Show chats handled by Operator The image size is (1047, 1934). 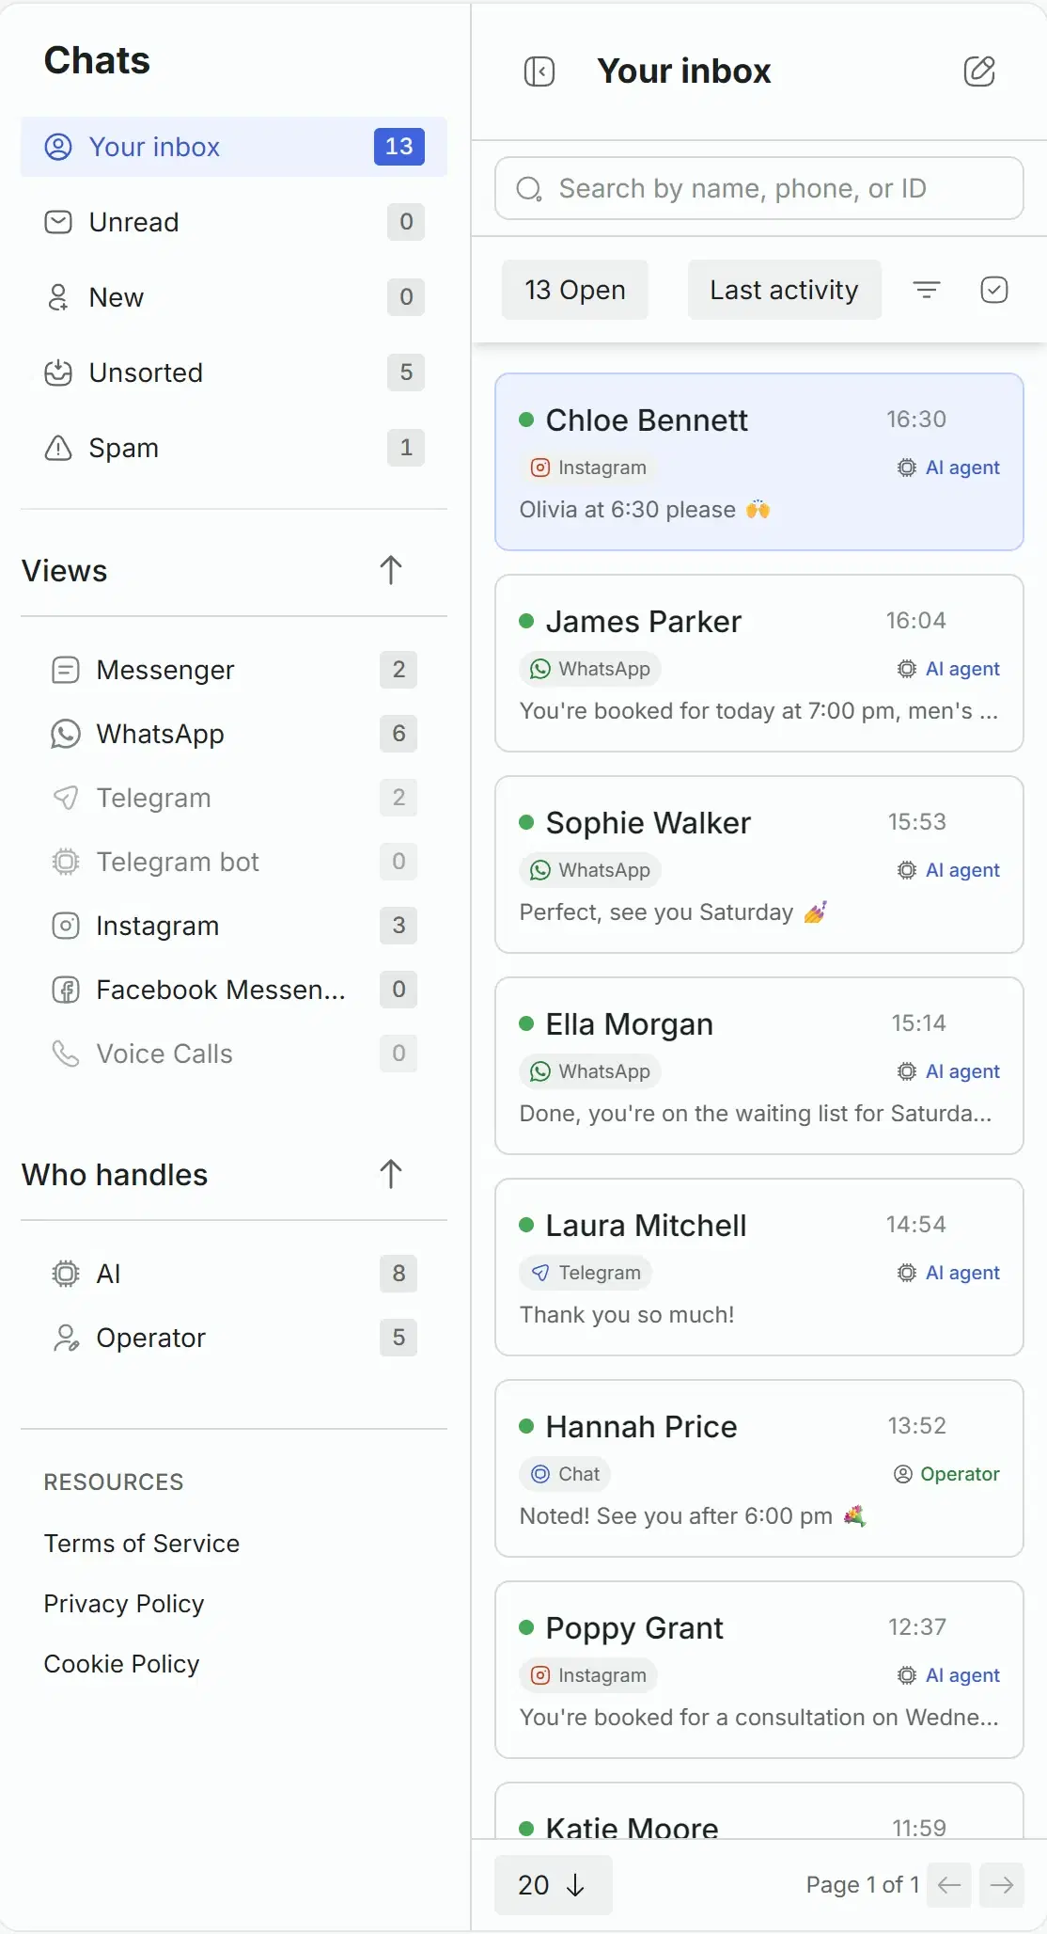234,1338
